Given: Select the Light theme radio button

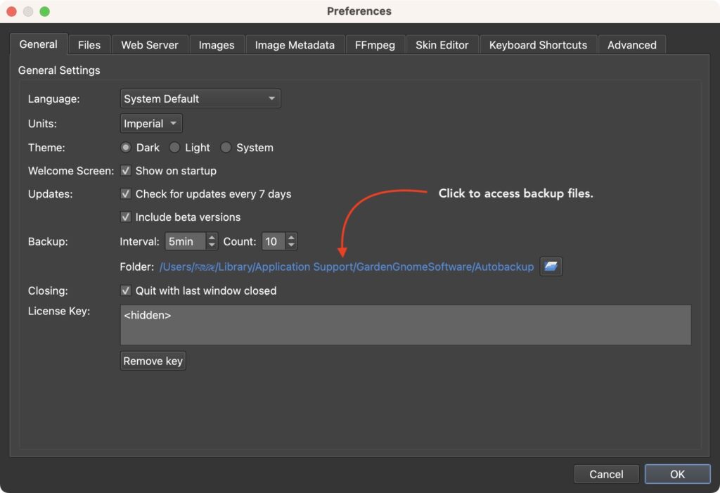Looking at the screenshot, I should click(174, 148).
